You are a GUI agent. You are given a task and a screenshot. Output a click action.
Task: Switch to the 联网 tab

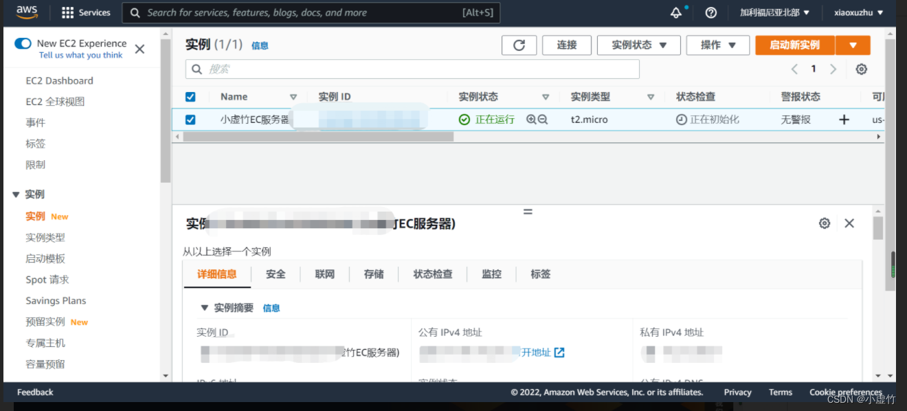[325, 274]
